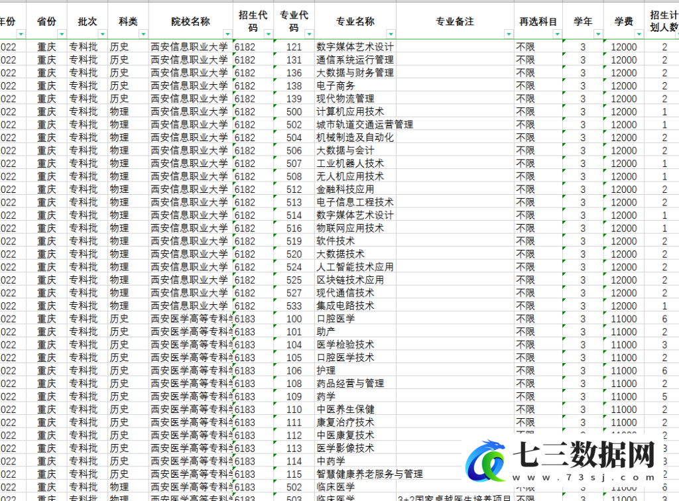
Task: Select 专业代码 cell 121
Action: [x=294, y=47]
